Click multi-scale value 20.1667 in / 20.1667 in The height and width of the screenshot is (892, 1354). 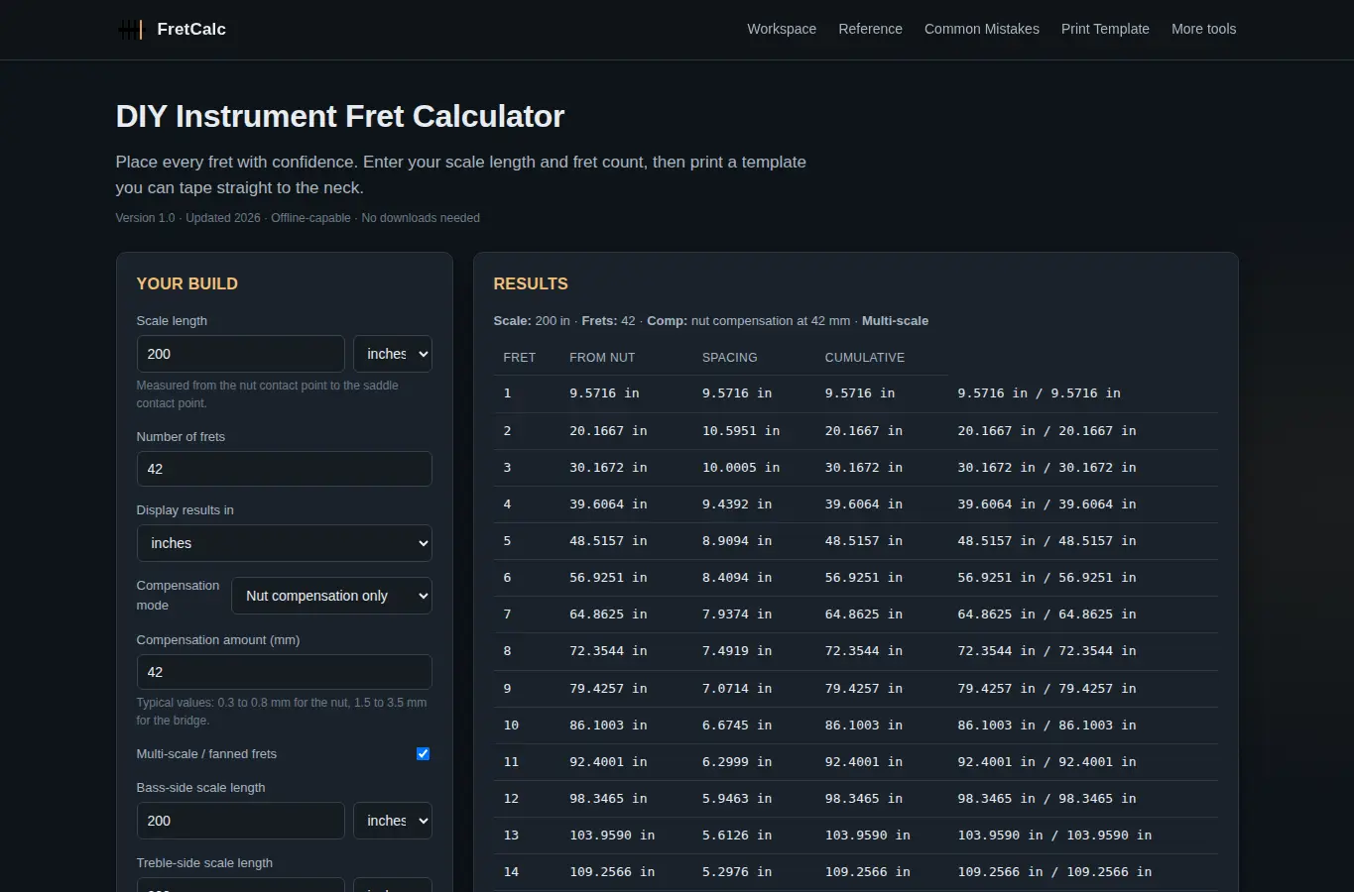1046,431
